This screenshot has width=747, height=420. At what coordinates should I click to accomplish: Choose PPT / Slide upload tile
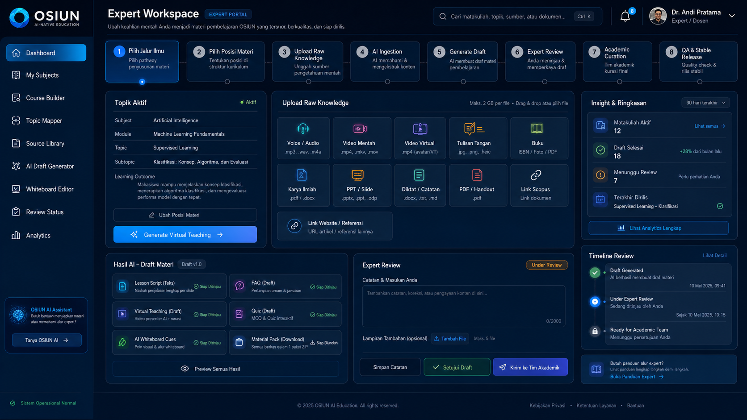click(x=359, y=185)
